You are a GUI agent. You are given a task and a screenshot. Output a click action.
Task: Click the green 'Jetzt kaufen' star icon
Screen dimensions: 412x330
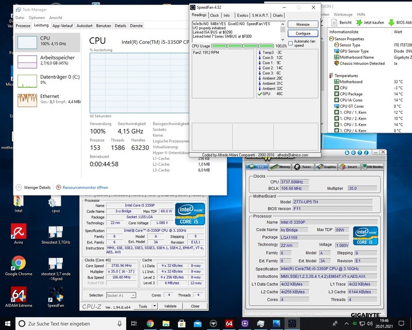(x=359, y=23)
